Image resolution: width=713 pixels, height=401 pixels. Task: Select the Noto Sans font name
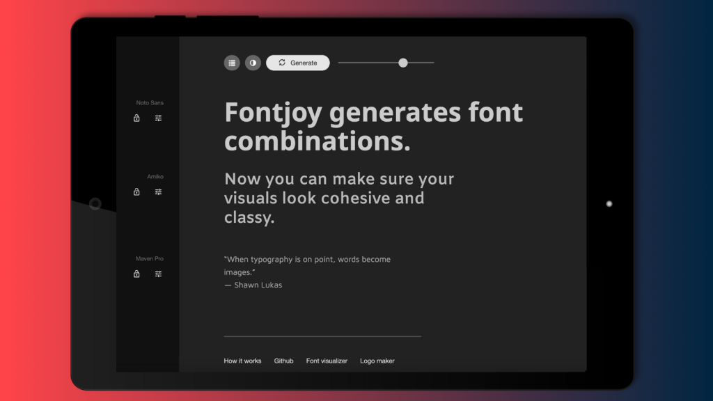[x=150, y=103]
